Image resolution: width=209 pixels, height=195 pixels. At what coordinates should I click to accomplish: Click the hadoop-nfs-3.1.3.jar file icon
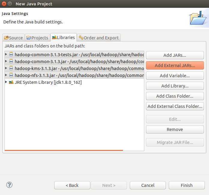11,75
